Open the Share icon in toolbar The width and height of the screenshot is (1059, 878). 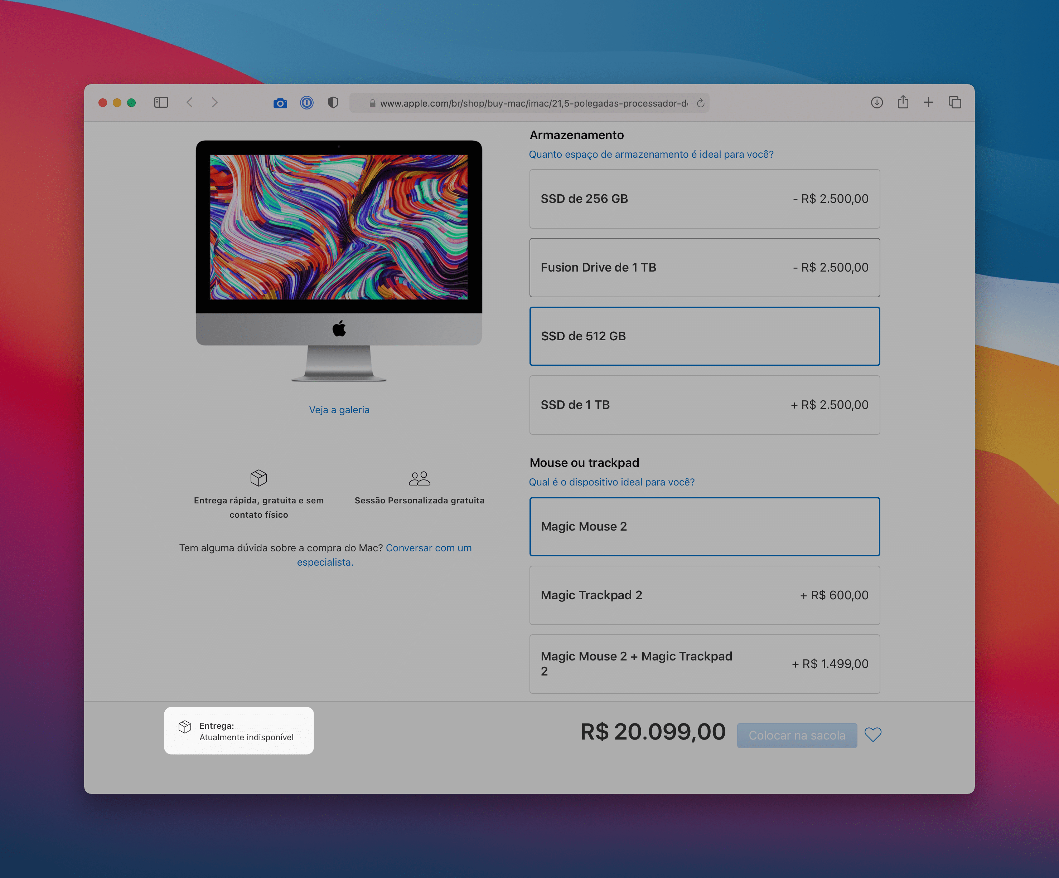tap(903, 102)
